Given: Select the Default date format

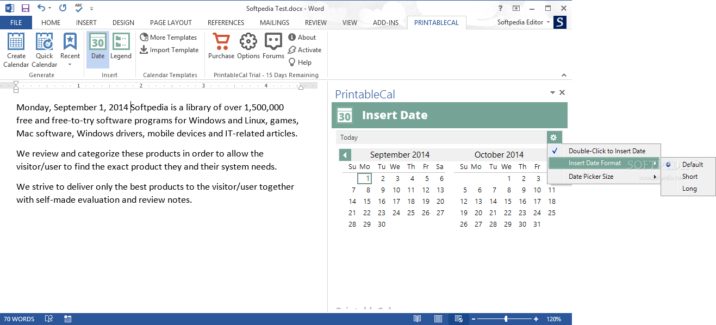Looking at the screenshot, I should pyautogui.click(x=688, y=165).
